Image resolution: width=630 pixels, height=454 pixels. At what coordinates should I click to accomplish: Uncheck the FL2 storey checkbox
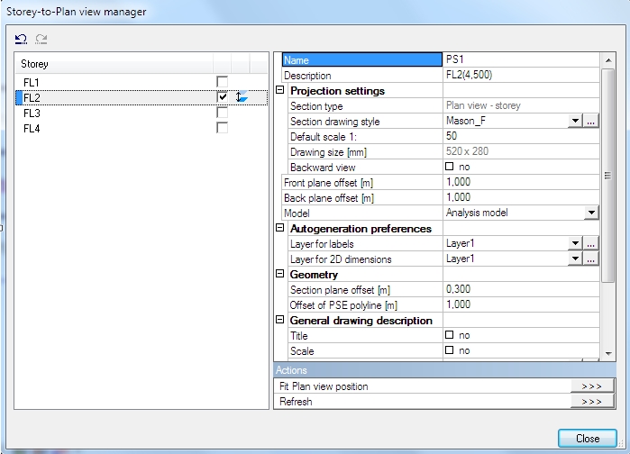[222, 97]
